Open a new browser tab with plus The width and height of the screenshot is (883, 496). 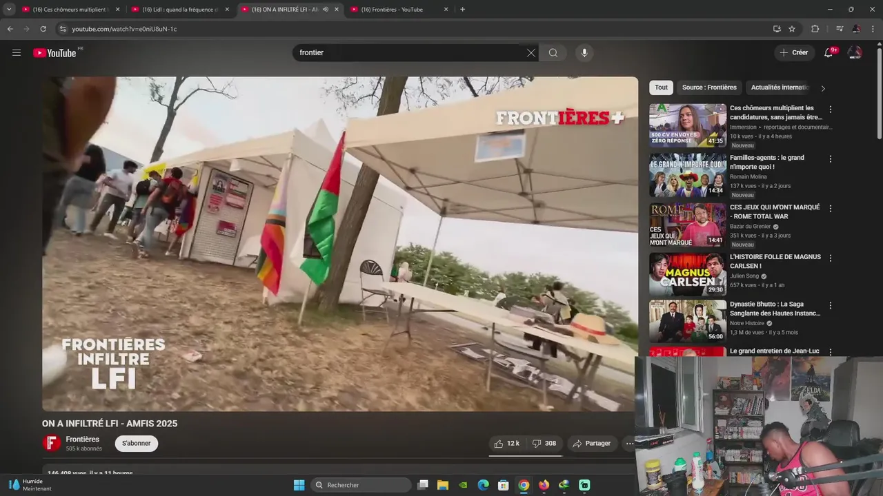pos(462,10)
